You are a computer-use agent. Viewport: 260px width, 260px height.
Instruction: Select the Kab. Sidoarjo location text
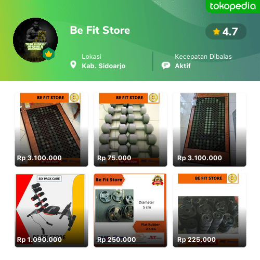(103, 66)
